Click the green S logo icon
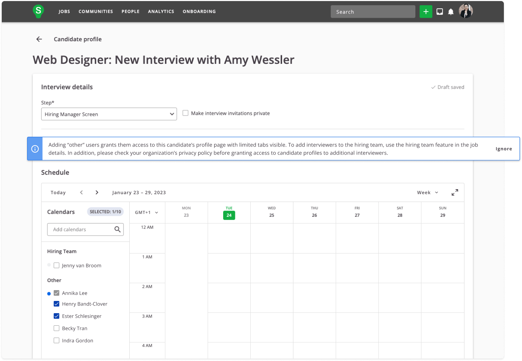522x361 pixels. coord(38,11)
